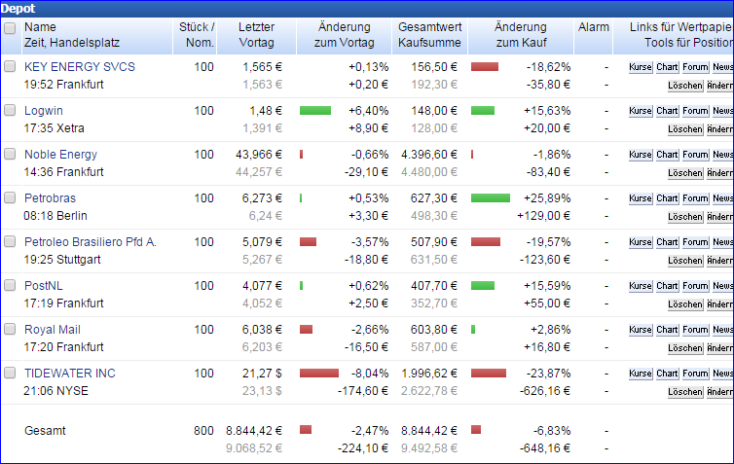The image size is (734, 464).
Task: Open the Noble Energy stock link
Action: coord(60,155)
